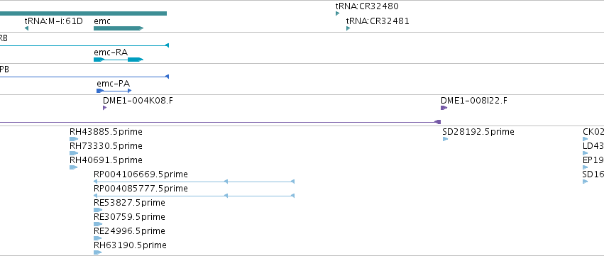Click the RH63190.5prime EST glyph
This screenshot has height=256, width=604.
98,252
